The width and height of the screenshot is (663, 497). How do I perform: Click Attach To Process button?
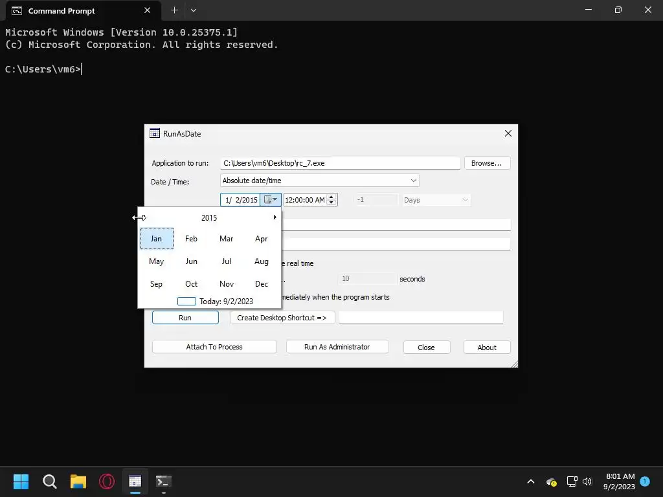pos(214,347)
